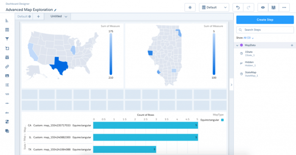Viewport: 296px width, 155px height.
Task: Click the 'Custom: map_1554241064088' label
Action: click(x=52, y=150)
